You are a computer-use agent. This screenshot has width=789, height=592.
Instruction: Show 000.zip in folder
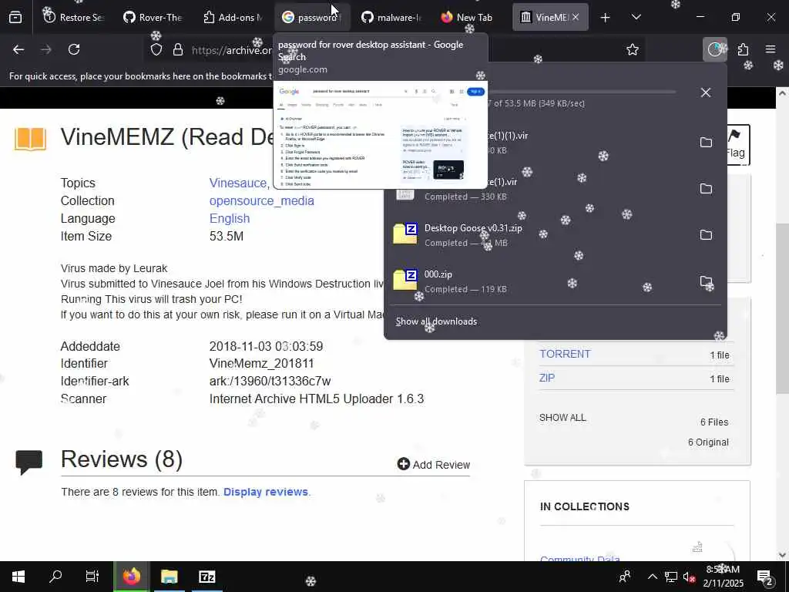(706, 281)
